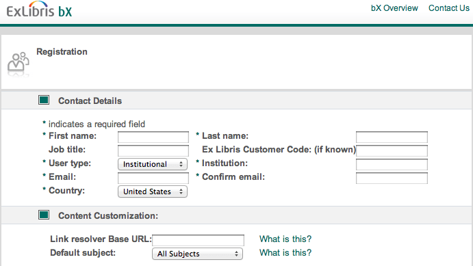Expand the Default subject All Subjects dropdown
The height and width of the screenshot is (266, 473).
point(197,254)
